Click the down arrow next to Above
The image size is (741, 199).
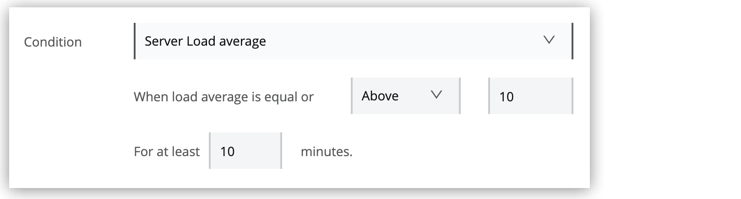coord(436,95)
